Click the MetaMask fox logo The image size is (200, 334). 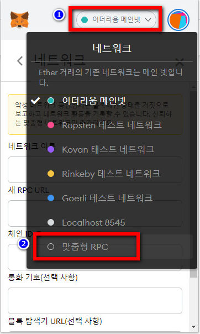click(x=19, y=19)
